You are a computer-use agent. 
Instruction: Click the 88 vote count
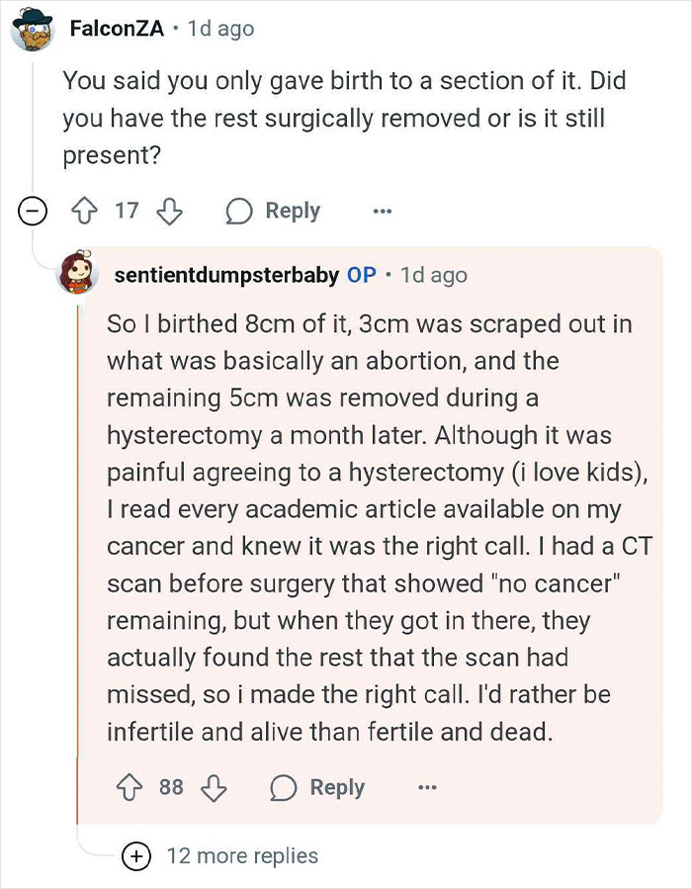173,788
